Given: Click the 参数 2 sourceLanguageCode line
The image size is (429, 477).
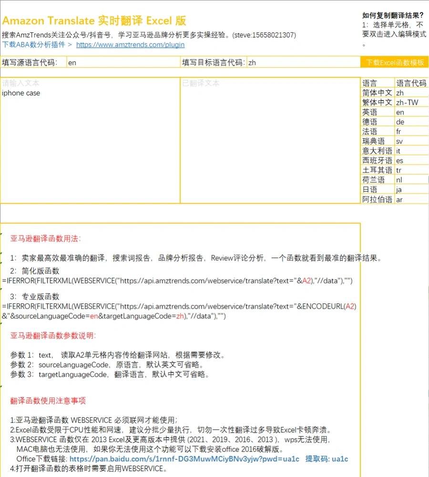Looking at the screenshot, I should pyautogui.click(x=107, y=365).
